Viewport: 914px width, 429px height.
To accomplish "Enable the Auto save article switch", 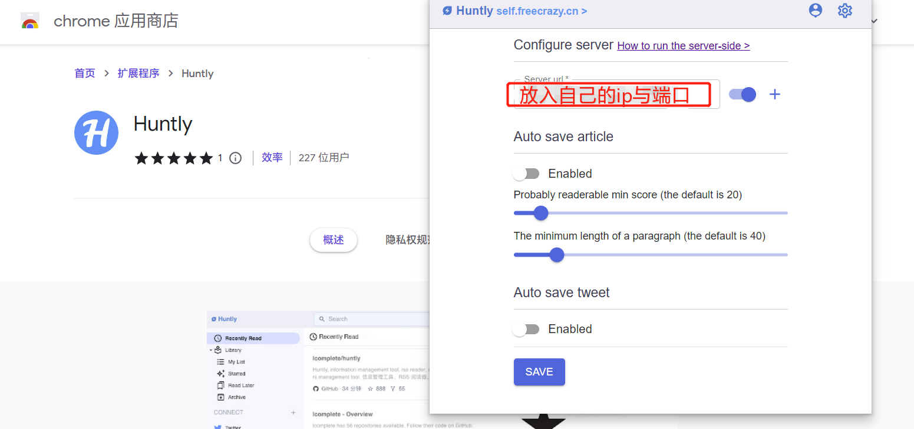I will coord(526,174).
